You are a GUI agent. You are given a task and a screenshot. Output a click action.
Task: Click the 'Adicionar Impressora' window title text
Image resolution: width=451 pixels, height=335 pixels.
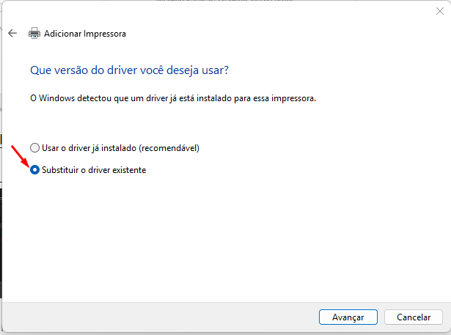[x=85, y=34]
